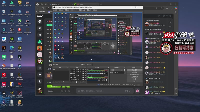Image resolution: width=200 pixels, height=112 pixels.
Task: Open the NVIDIA App desktop icon
Action: pyautogui.click(x=12, y=40)
